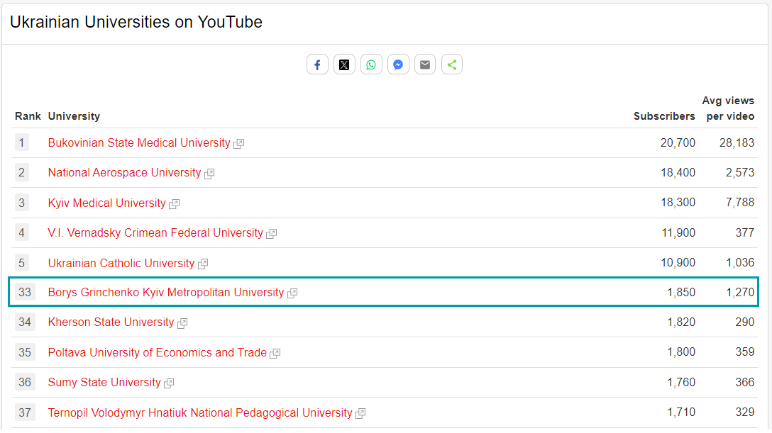Click National Aerospace University's external link icon
The image size is (772, 433).
(x=209, y=173)
